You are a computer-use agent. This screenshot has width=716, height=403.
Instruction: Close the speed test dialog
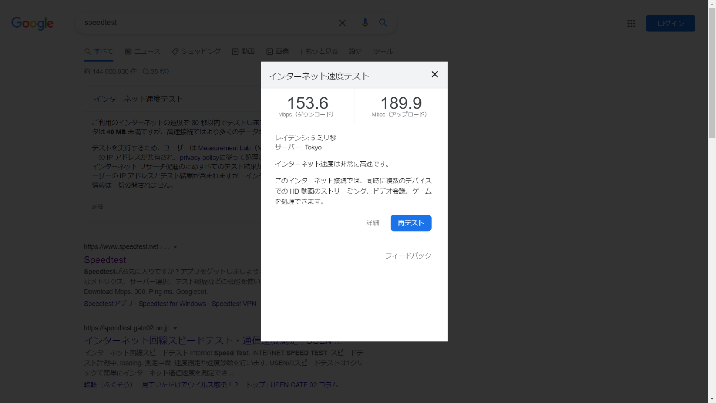[x=435, y=74]
